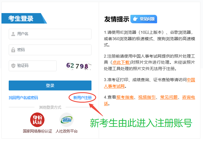The height and width of the screenshot is (141, 203).
Task: Open the 视频指引 link
Action: point(147,97)
